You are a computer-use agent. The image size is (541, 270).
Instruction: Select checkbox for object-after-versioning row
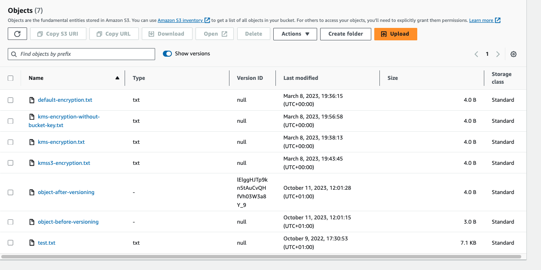(x=11, y=192)
